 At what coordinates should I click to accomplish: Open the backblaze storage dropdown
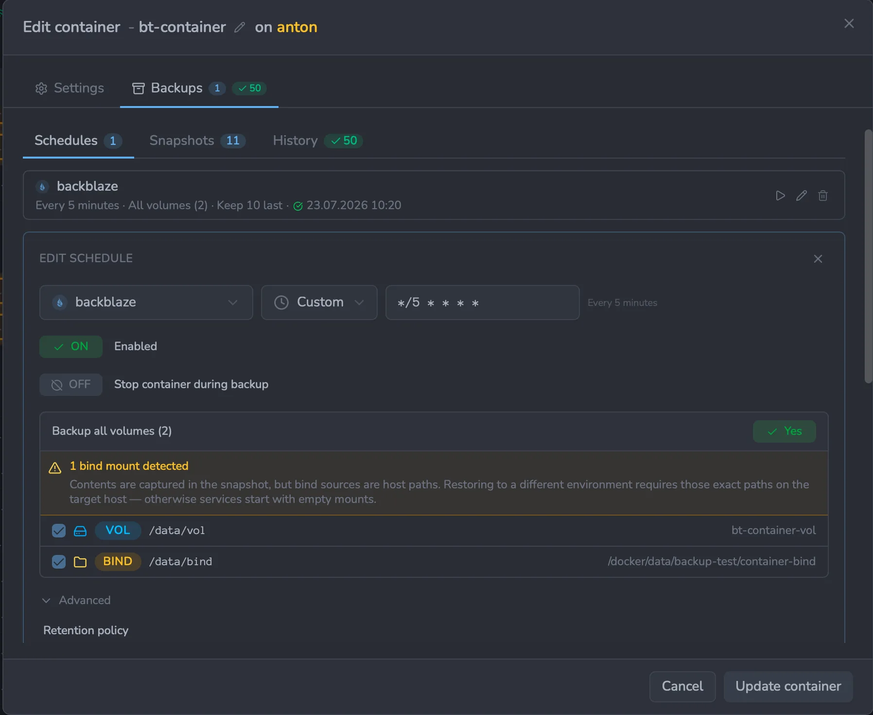tap(146, 303)
